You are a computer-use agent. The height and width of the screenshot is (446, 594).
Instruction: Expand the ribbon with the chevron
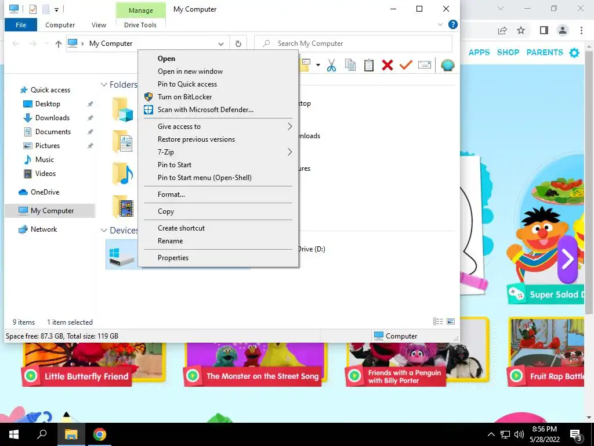[440, 24]
